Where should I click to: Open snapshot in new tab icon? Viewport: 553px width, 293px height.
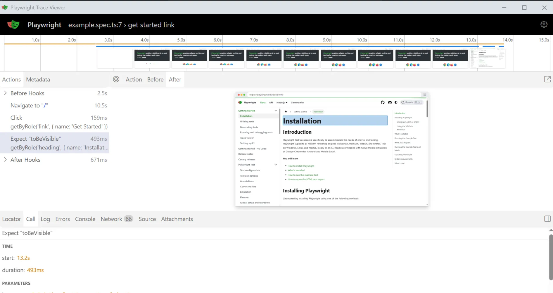tap(547, 79)
